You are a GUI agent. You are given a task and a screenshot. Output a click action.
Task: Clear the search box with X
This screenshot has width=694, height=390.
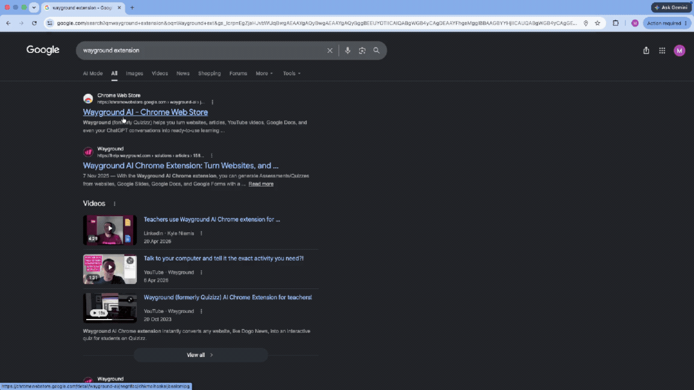click(x=330, y=51)
